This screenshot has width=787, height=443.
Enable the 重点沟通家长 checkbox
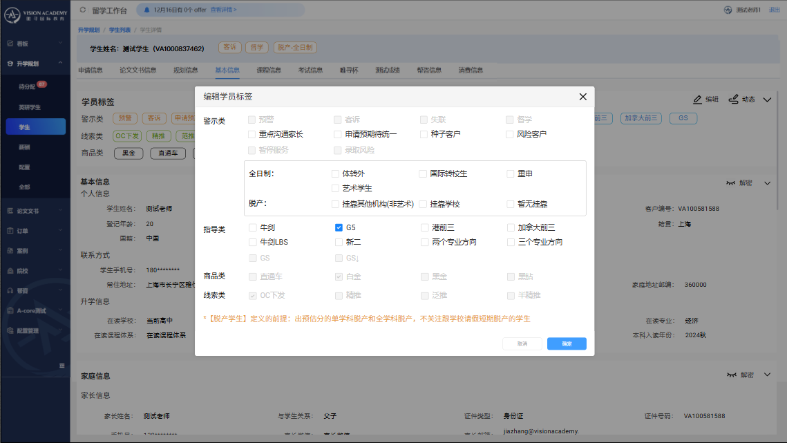click(x=252, y=134)
